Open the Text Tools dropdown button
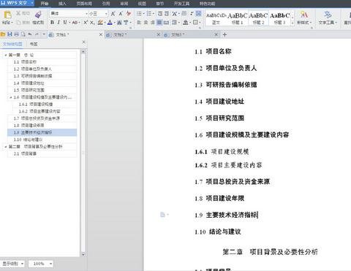The width and height of the screenshot is (351, 271). point(328,18)
